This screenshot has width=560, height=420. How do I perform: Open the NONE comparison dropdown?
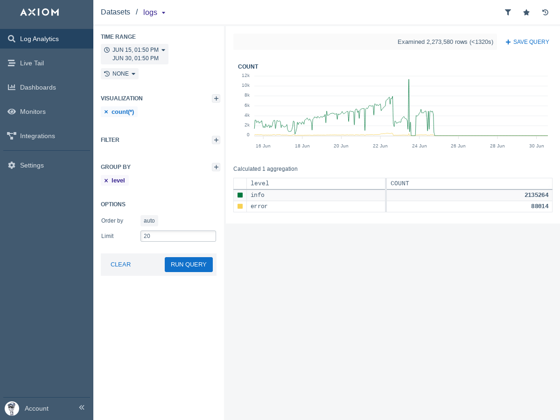click(x=119, y=74)
